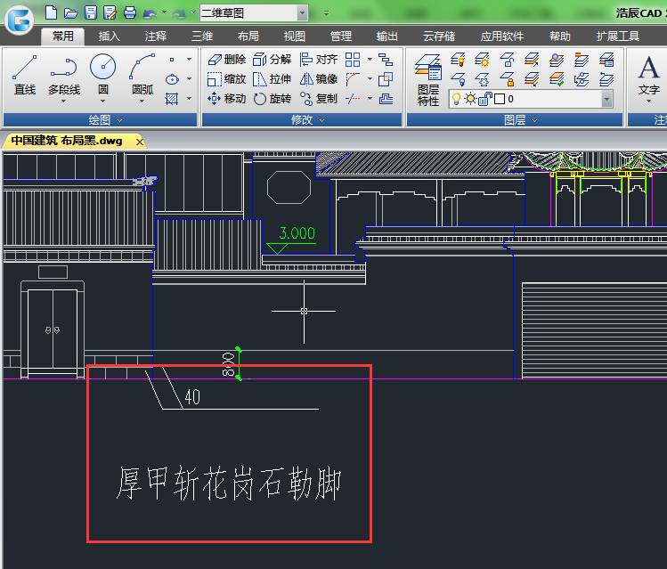Click the 缩放 scale tool
This screenshot has height=569, width=667.
[227, 79]
